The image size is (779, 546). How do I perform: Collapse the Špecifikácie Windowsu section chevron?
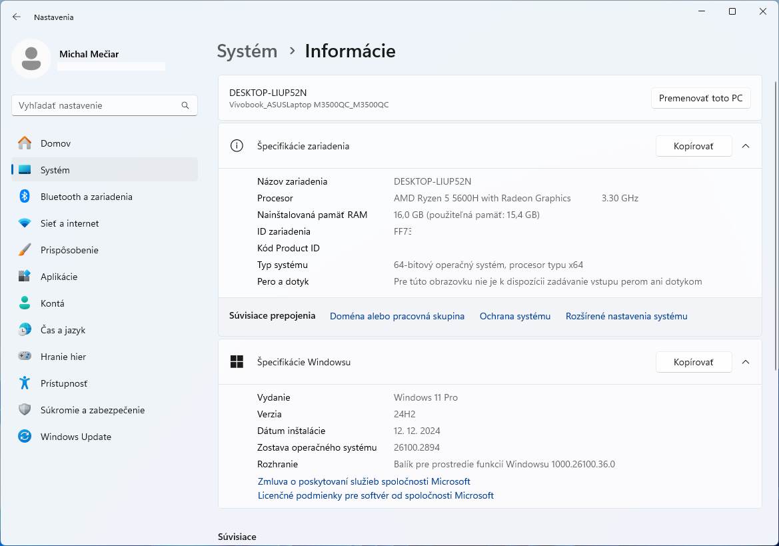[745, 362]
